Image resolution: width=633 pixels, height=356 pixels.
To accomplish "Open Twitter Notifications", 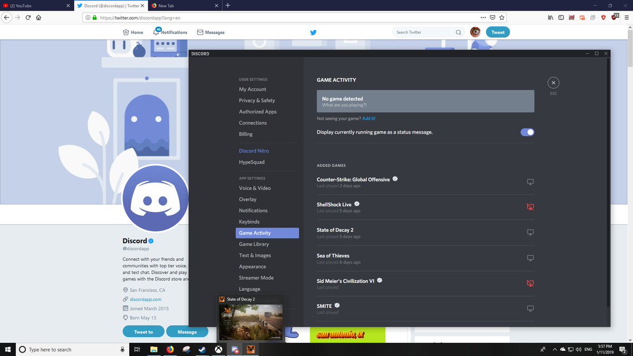I will coord(170,32).
